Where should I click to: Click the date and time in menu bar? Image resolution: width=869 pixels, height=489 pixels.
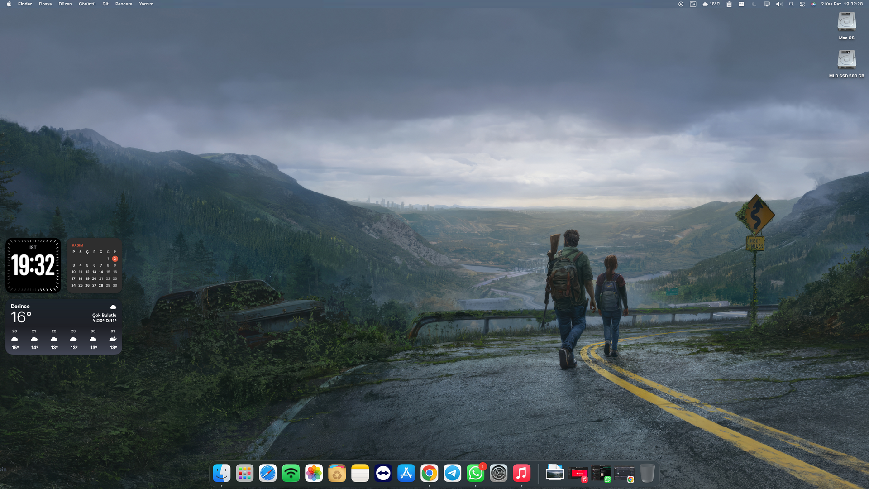841,4
